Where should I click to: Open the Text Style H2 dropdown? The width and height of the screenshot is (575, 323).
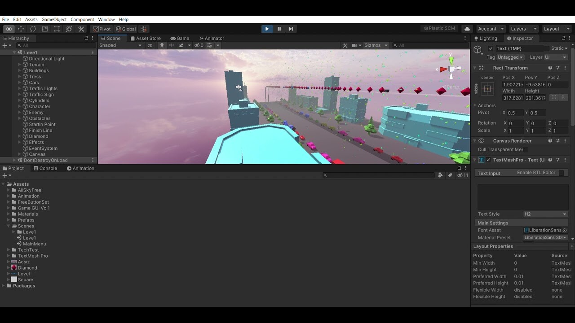[545, 214]
